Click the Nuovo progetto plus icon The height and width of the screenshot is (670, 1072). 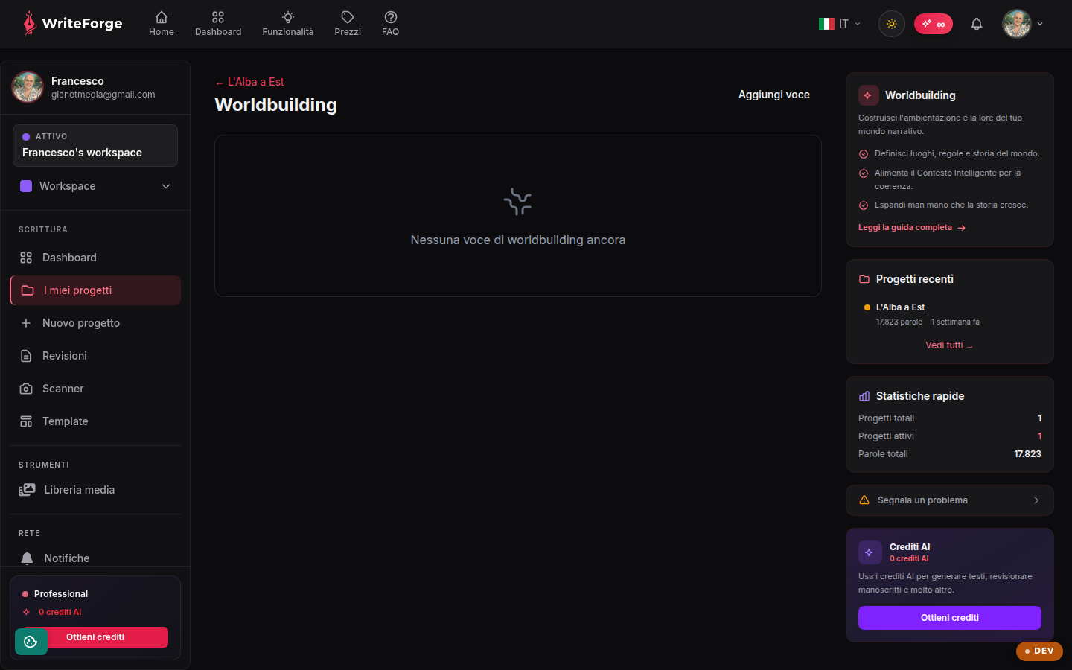click(x=26, y=323)
